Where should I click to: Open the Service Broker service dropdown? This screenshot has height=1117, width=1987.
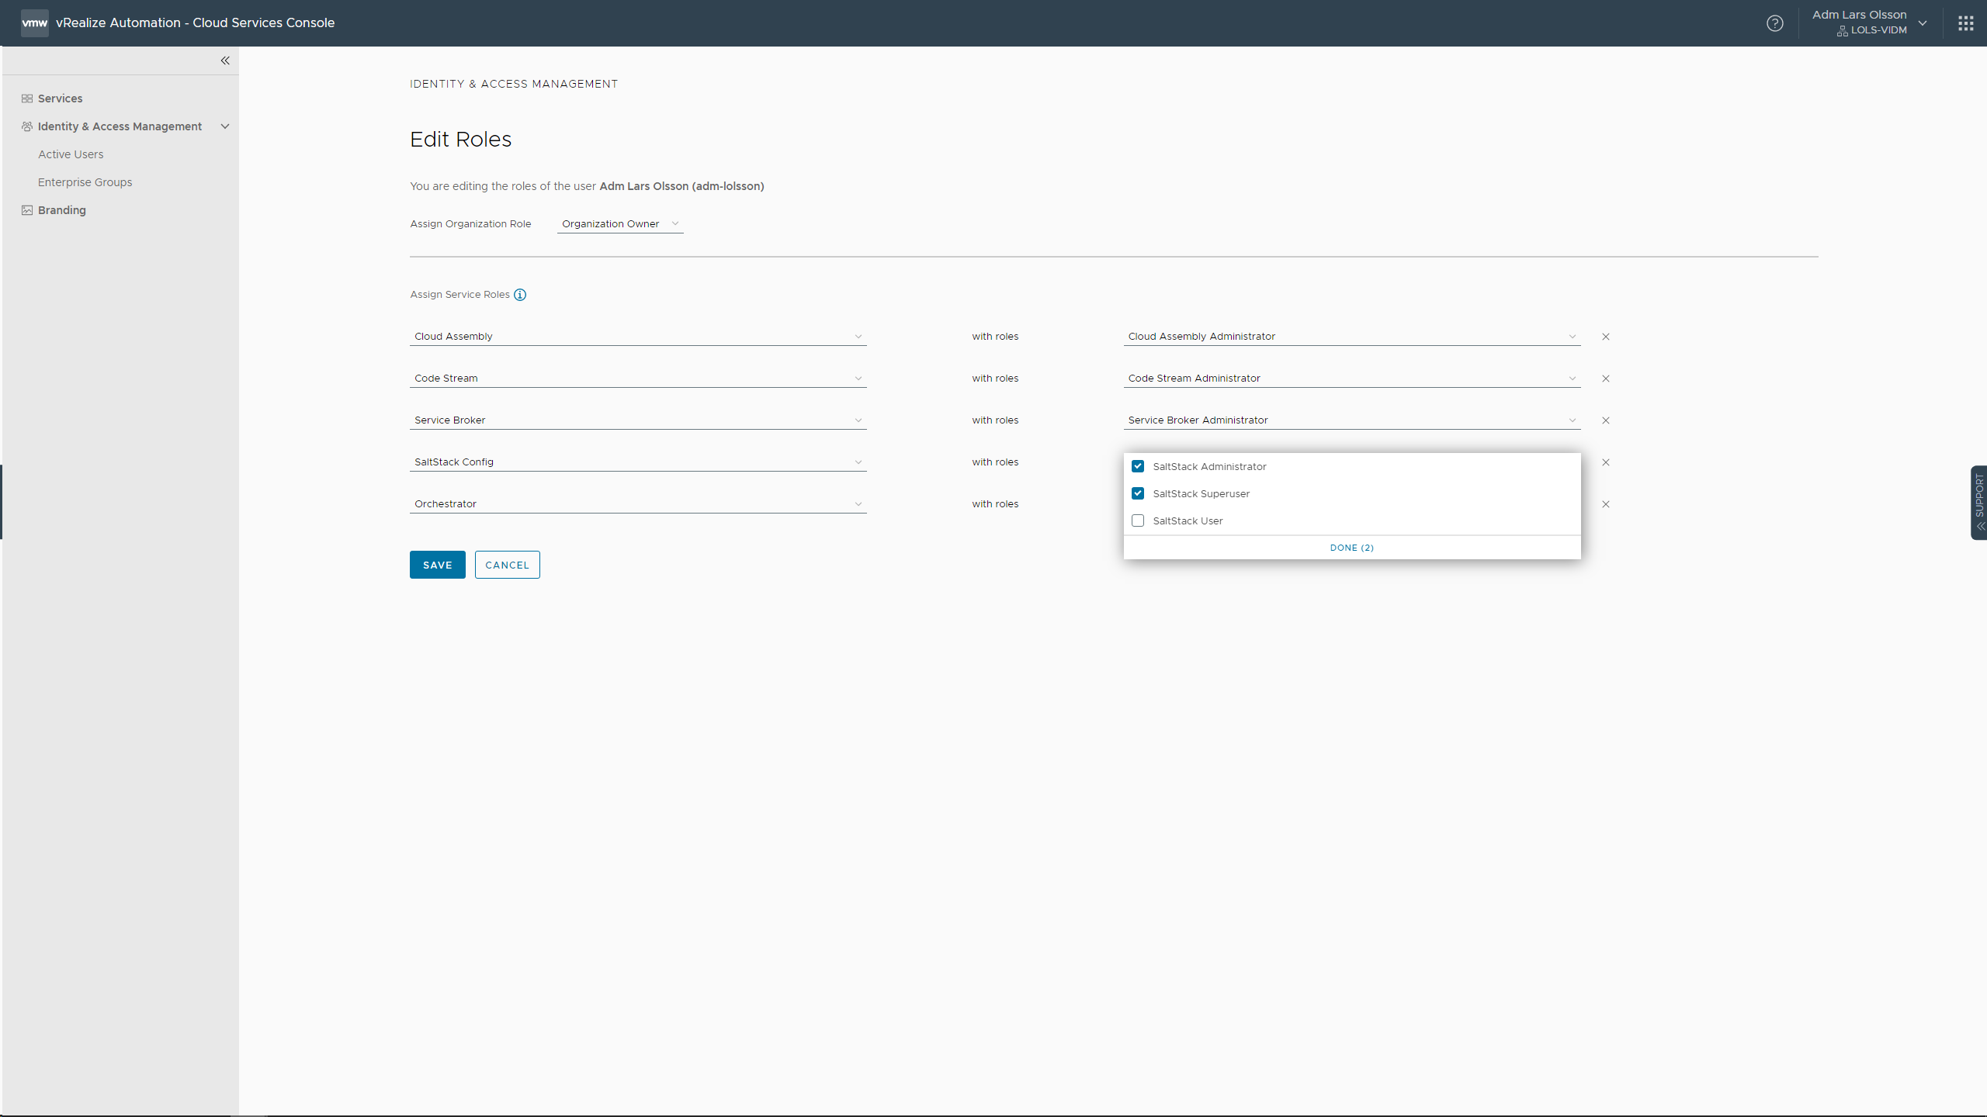point(638,420)
